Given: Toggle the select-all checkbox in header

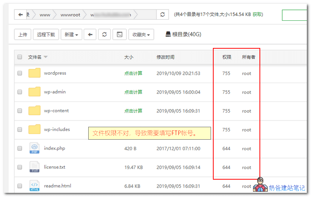Looking at the screenshot, I should click(x=20, y=57).
